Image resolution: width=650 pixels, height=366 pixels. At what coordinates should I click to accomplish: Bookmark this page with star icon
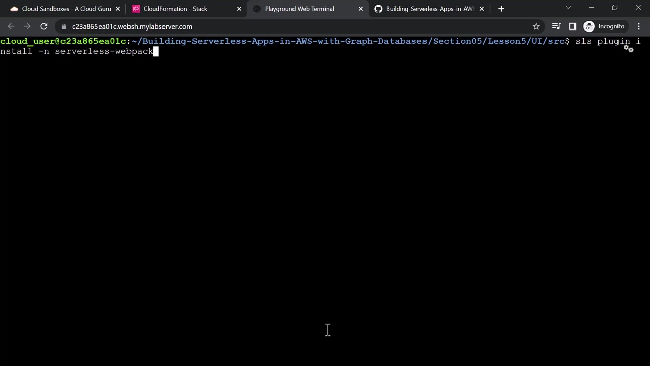point(536,26)
